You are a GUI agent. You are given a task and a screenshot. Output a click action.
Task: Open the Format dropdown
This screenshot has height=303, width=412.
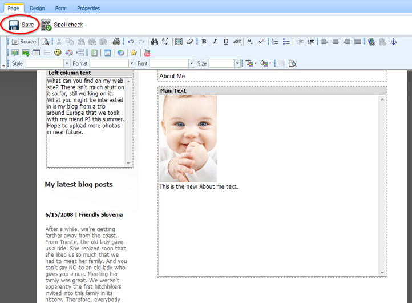coord(132,63)
